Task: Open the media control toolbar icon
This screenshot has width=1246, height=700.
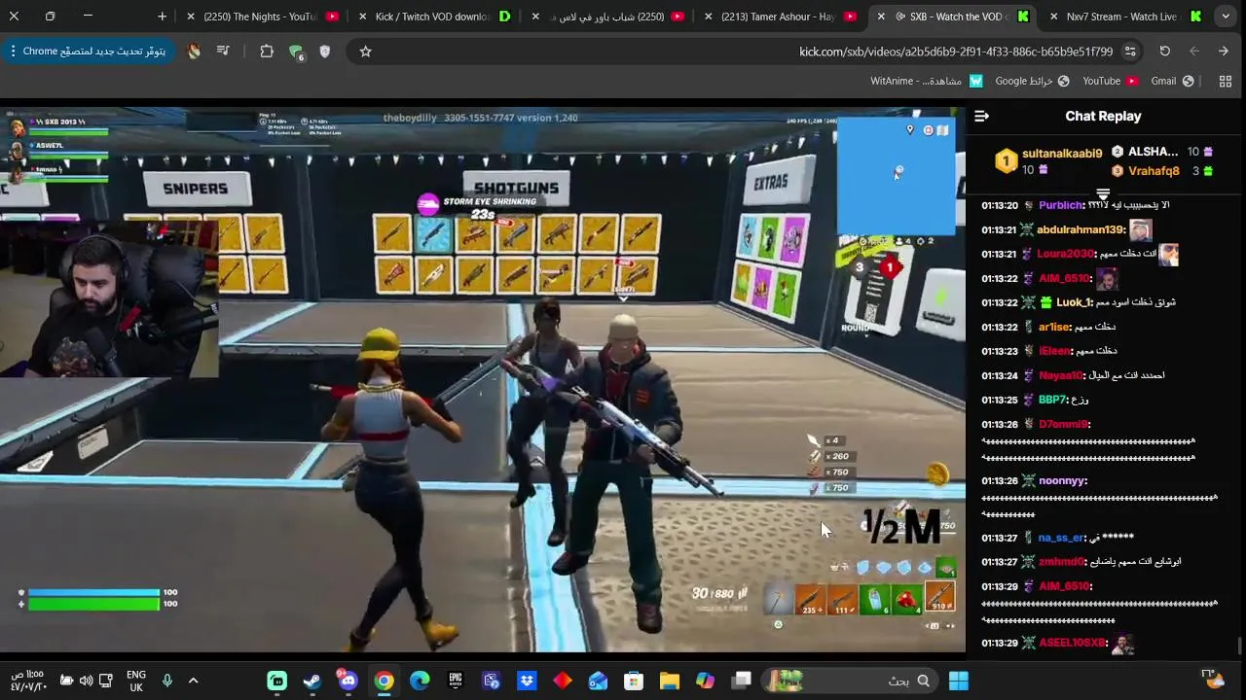Action: point(223,51)
